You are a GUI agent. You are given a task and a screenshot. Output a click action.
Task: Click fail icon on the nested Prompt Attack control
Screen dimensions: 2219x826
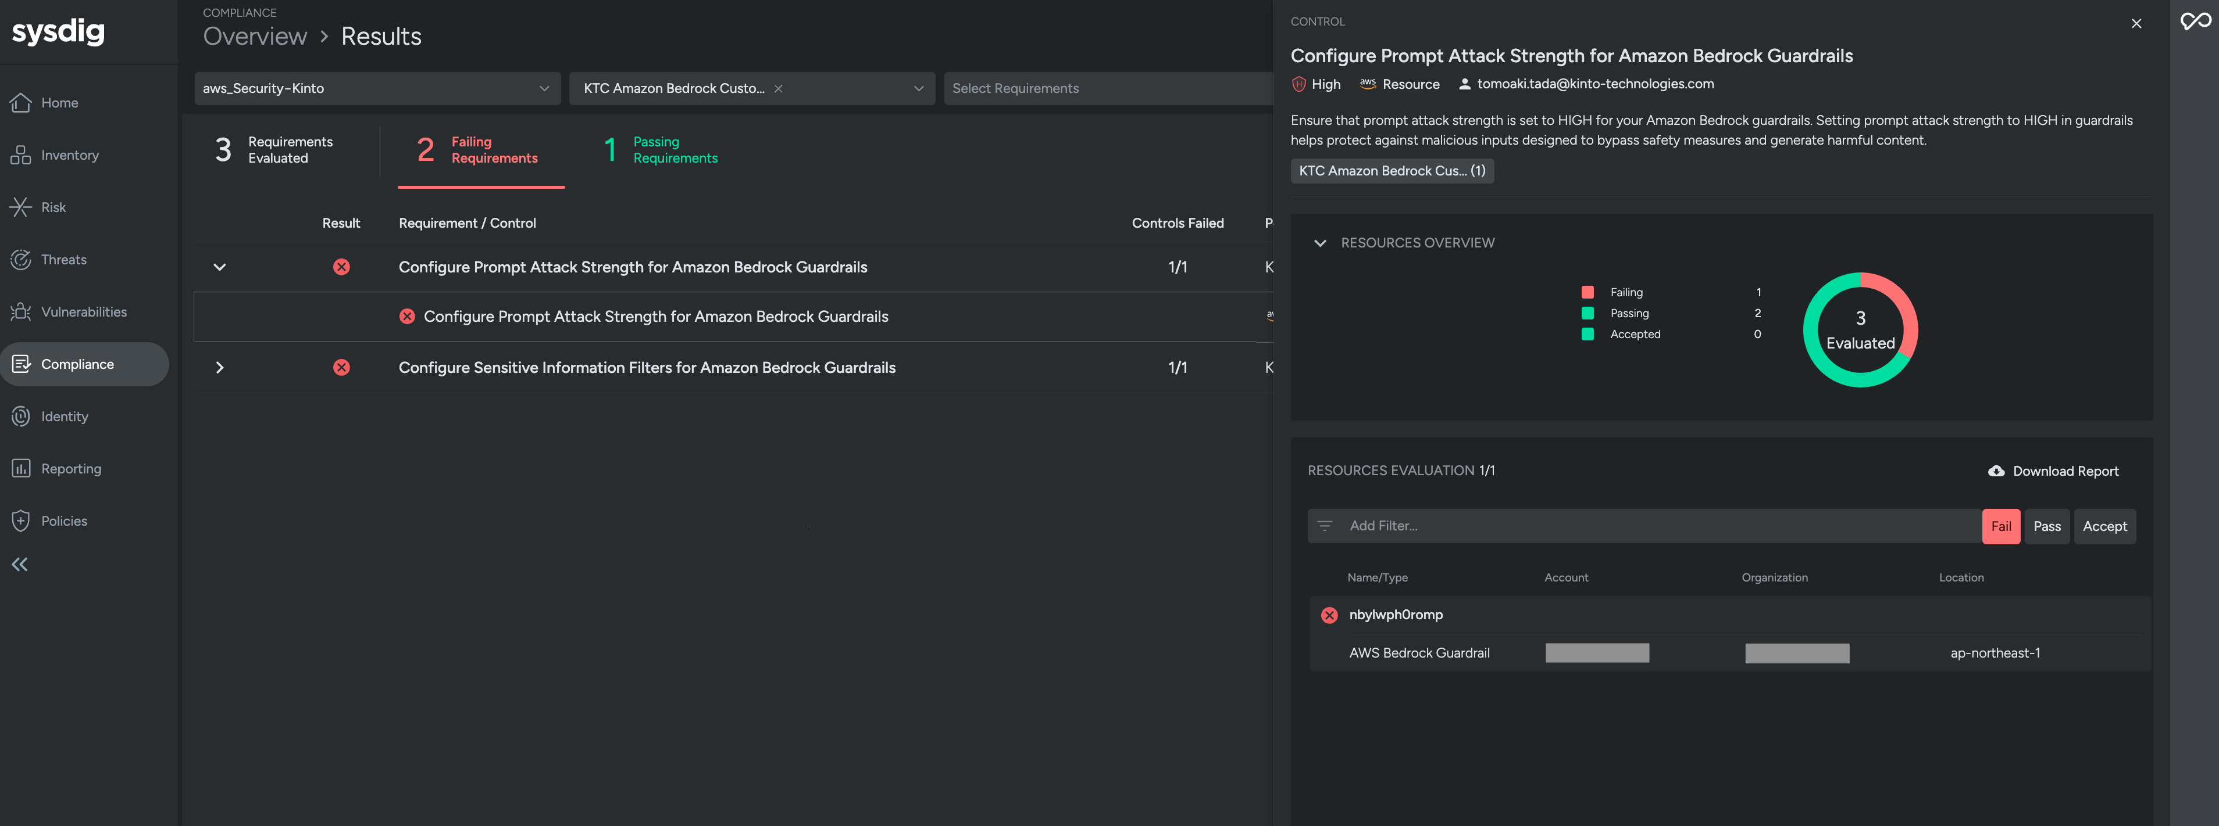(x=408, y=317)
